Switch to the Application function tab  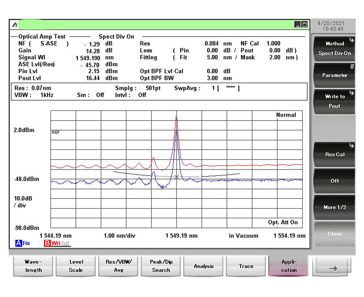[x=289, y=266]
